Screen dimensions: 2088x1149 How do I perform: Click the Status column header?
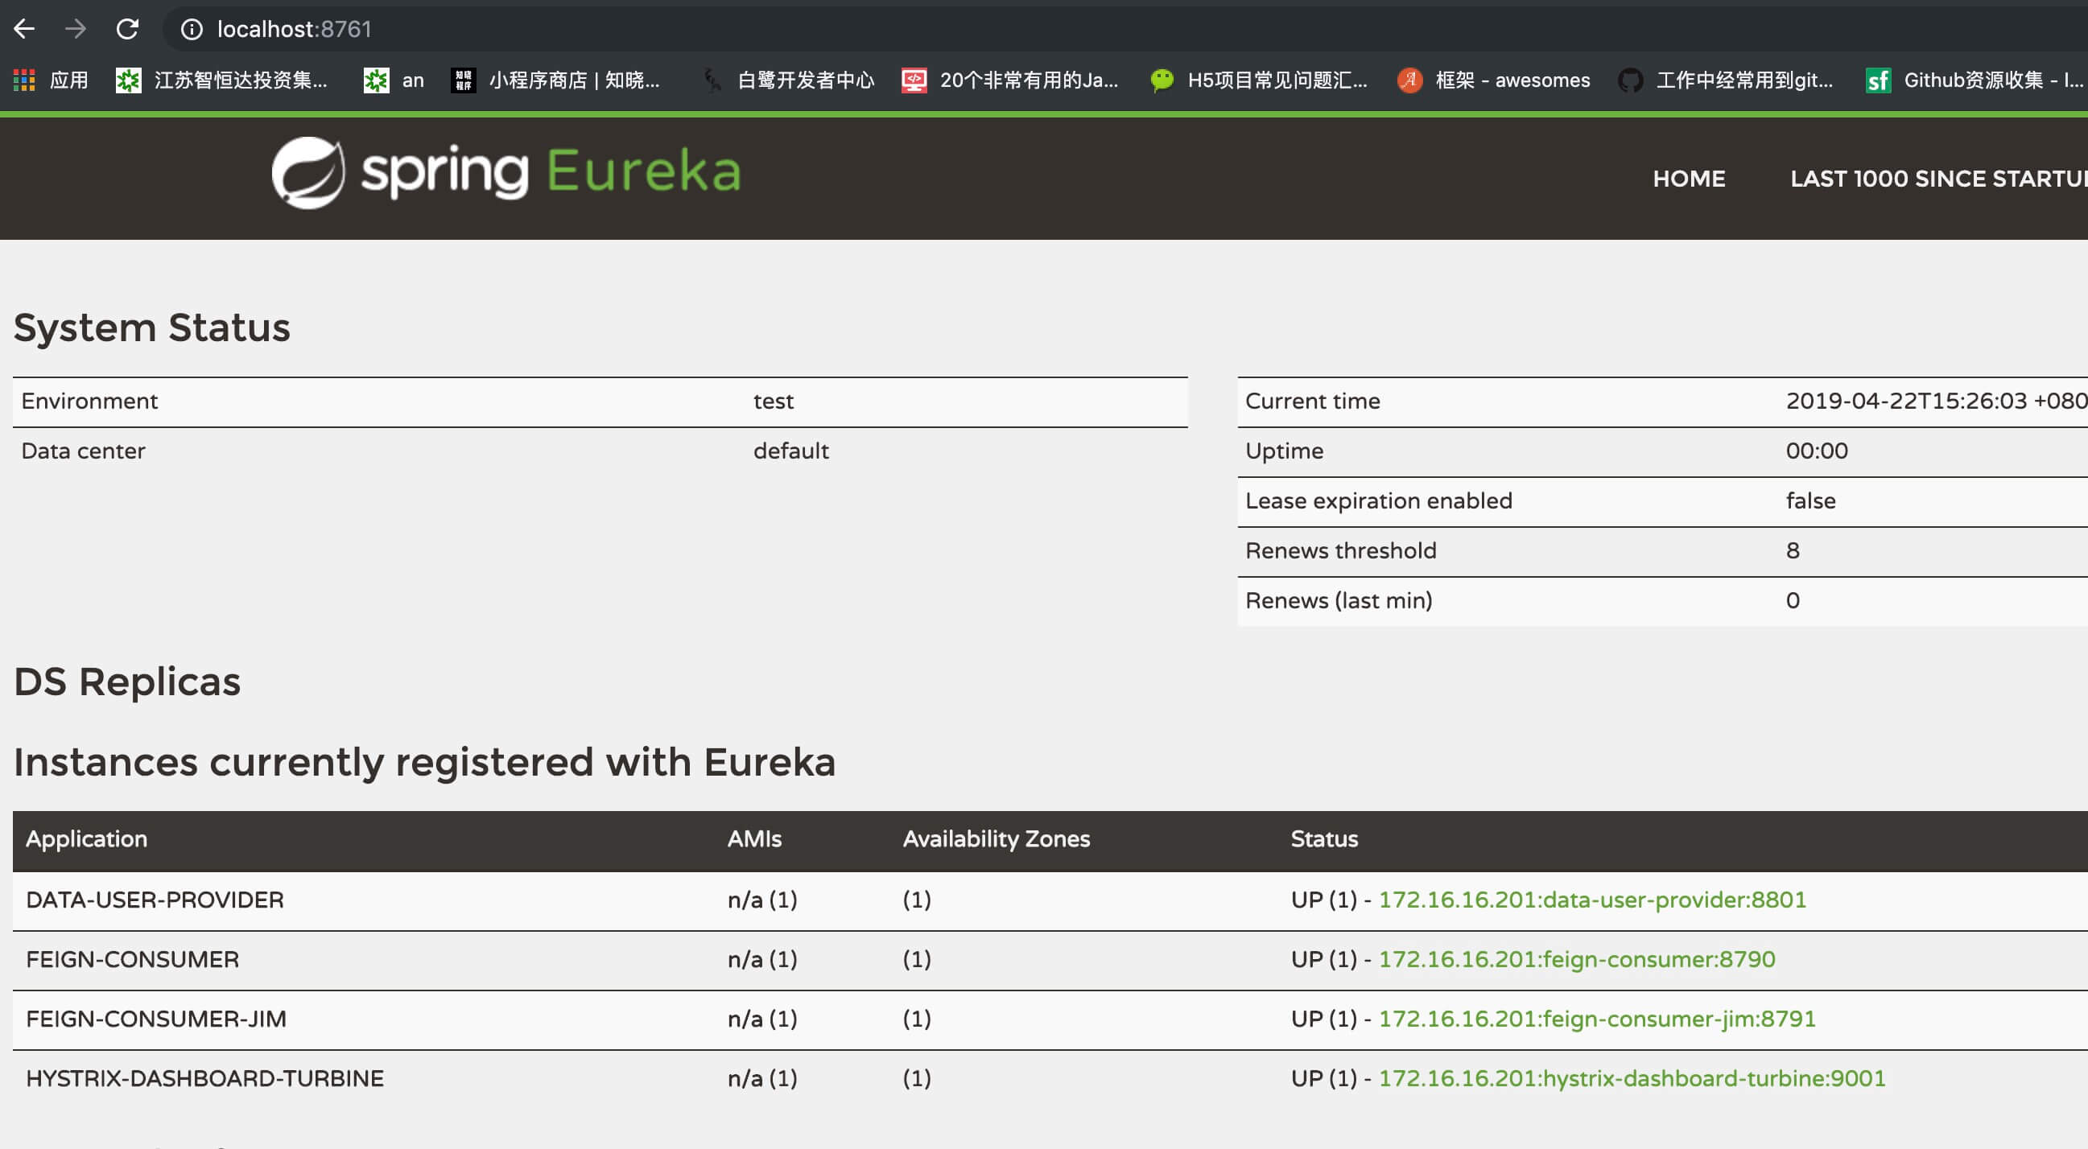tap(1323, 838)
